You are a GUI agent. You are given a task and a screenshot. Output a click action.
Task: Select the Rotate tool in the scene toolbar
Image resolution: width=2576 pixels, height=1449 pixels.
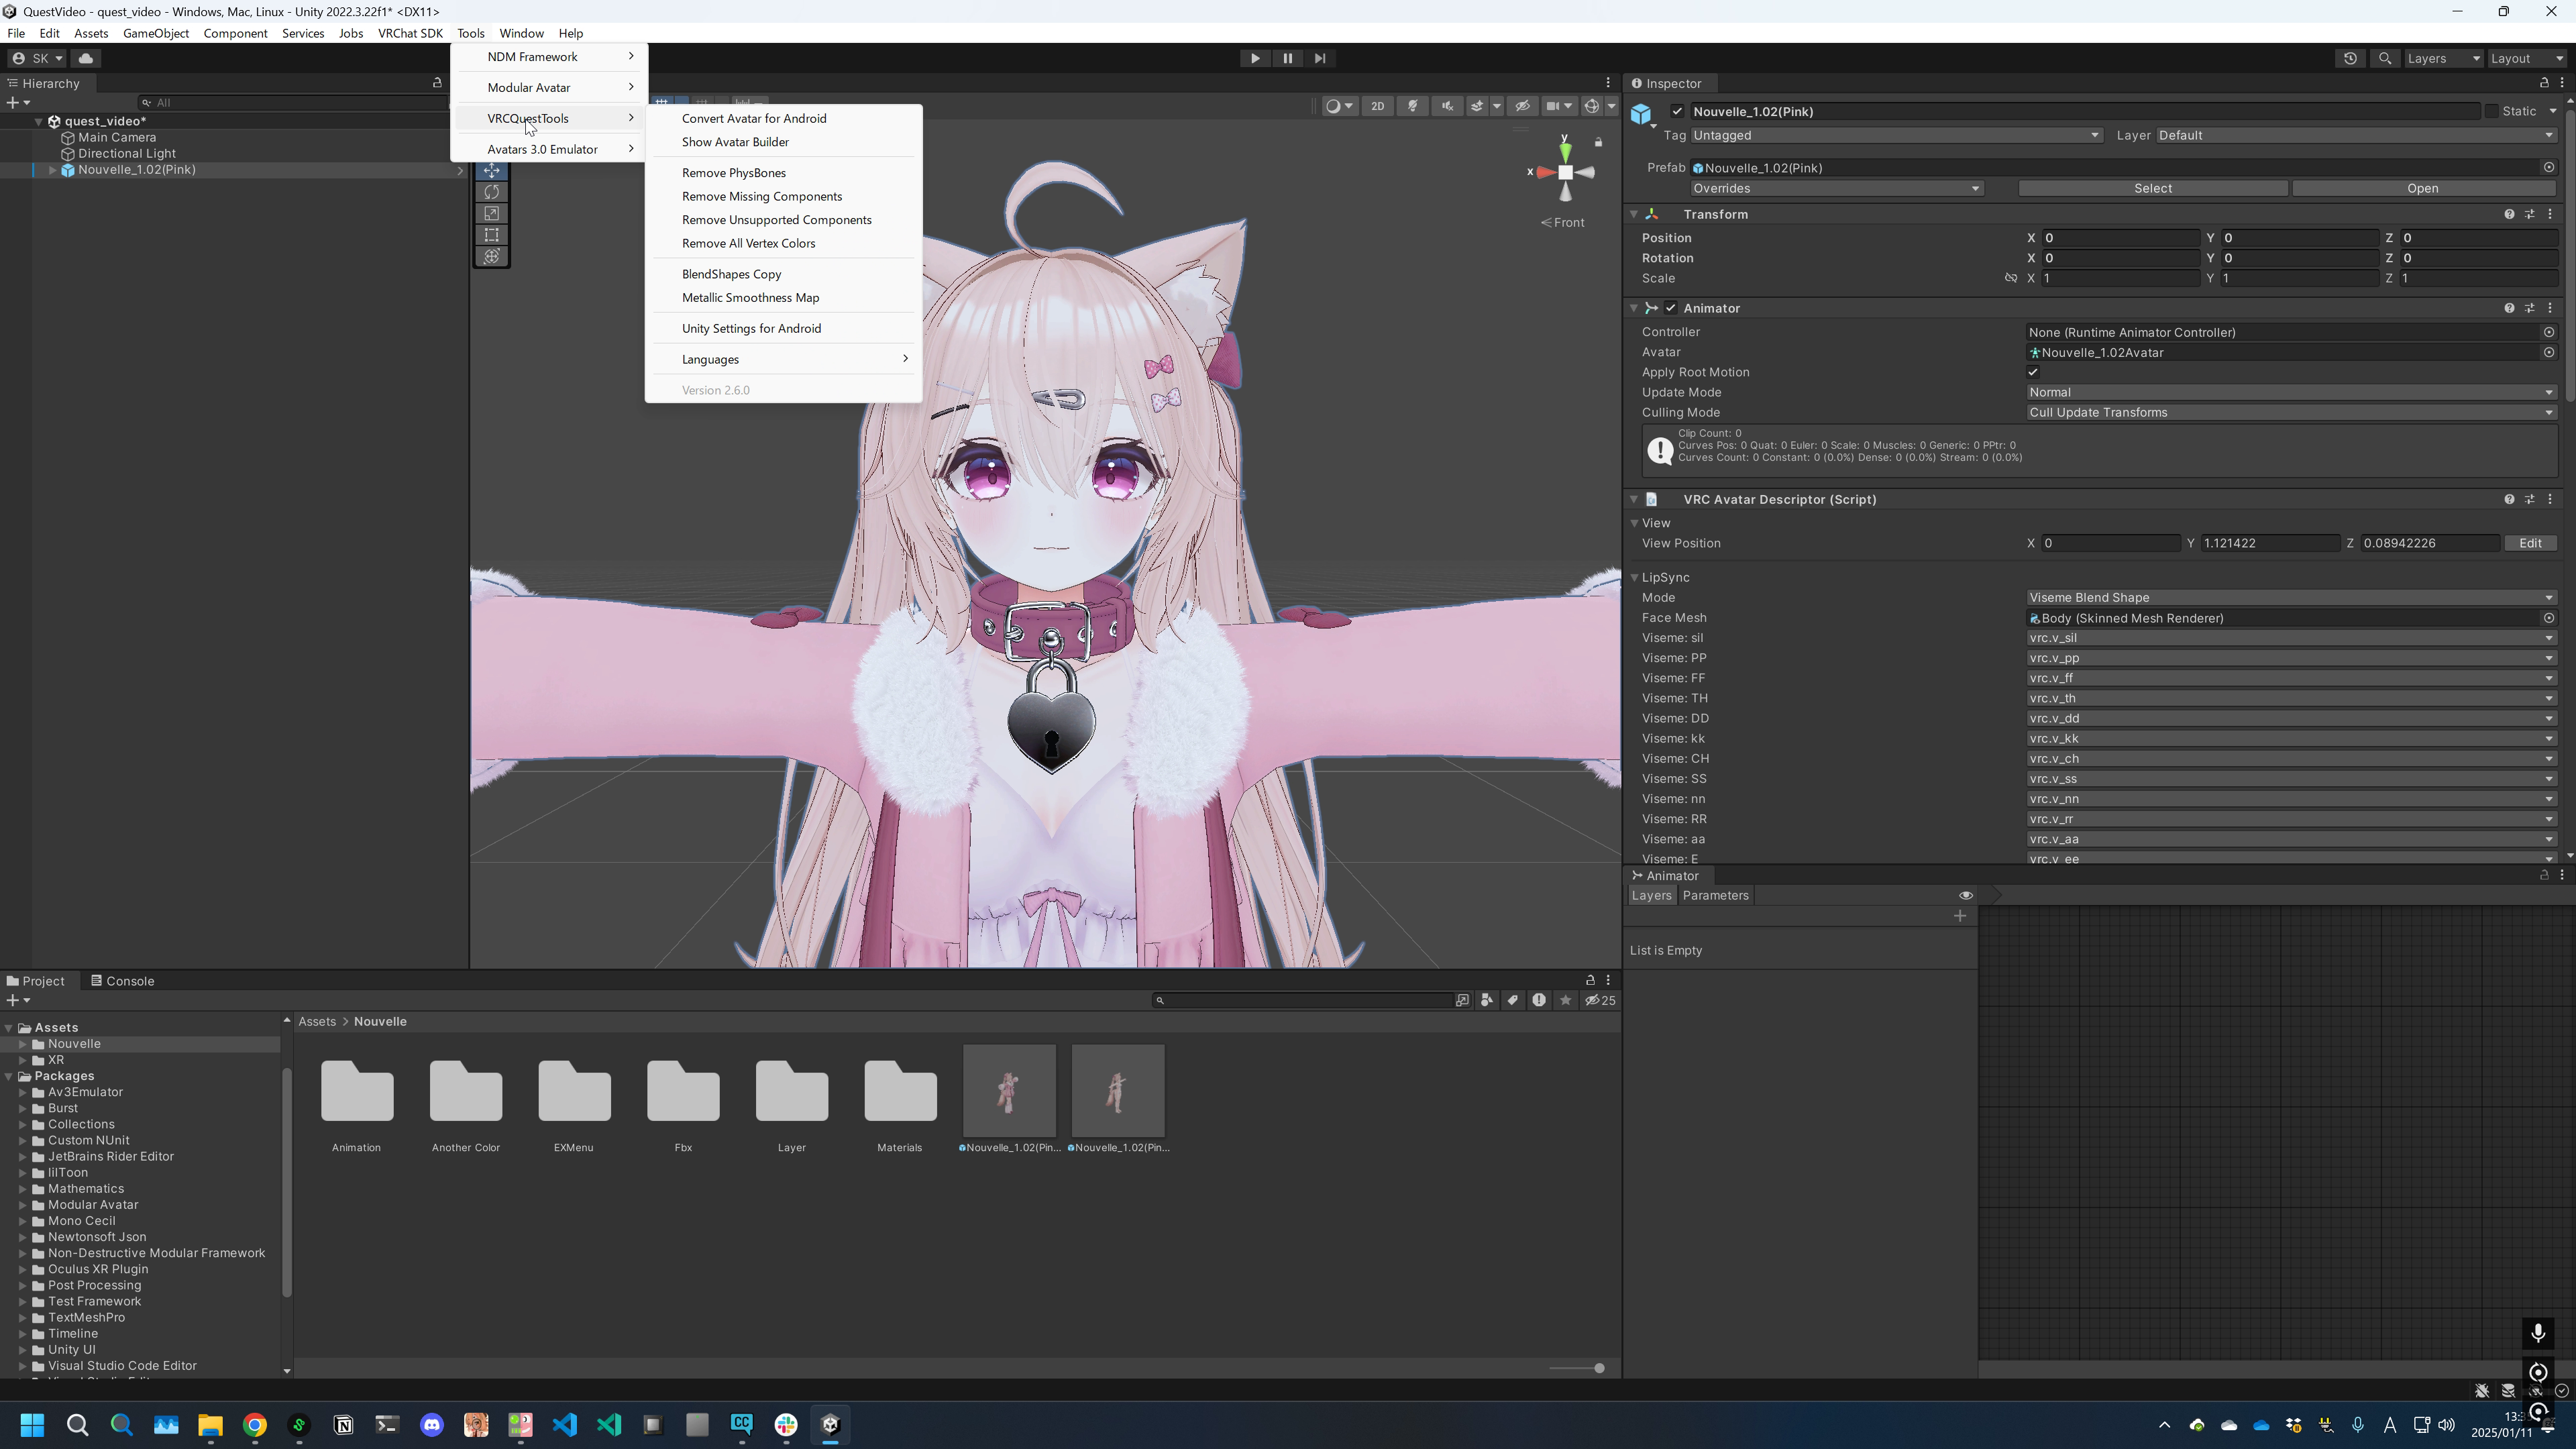[x=491, y=192]
